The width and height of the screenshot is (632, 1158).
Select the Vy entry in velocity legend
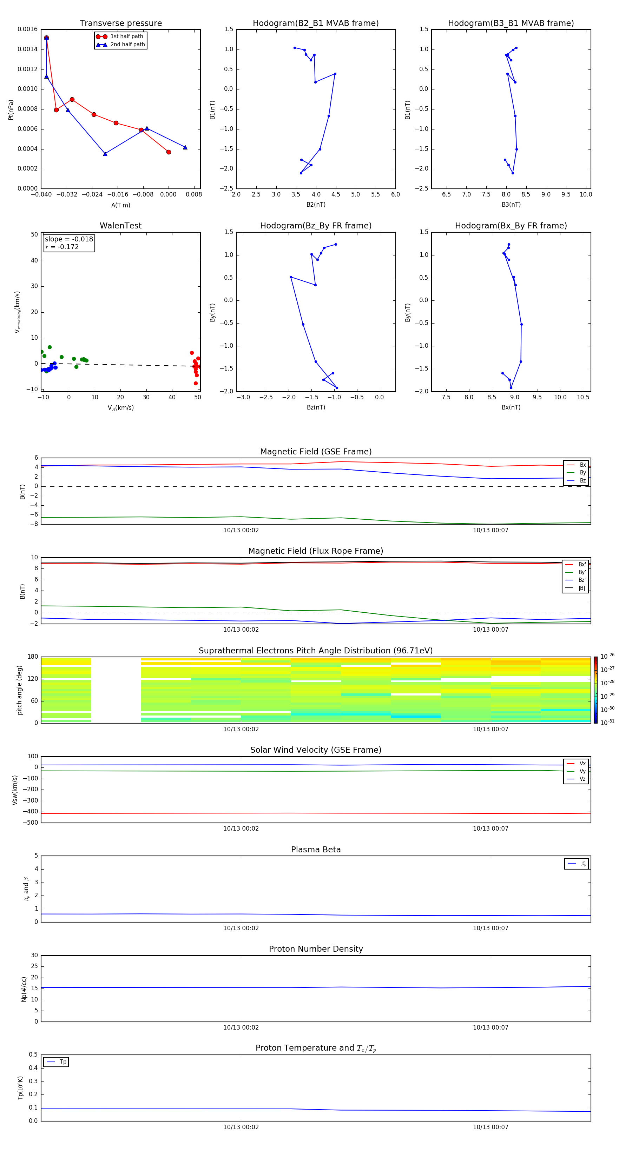coord(576,771)
